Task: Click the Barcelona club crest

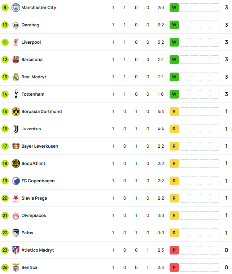Action: (x=16, y=60)
